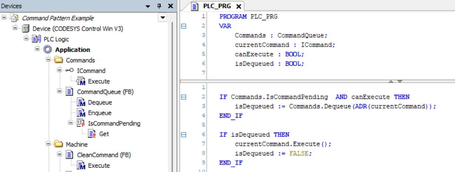Screen dimensions: 455x172
Task: Close the PLC_PRG editor tab
Action: [239, 6]
